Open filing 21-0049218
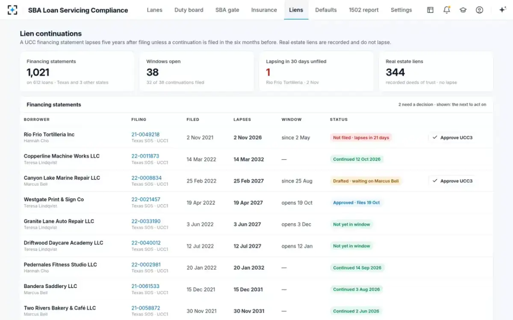The image size is (513, 320). pyautogui.click(x=145, y=134)
